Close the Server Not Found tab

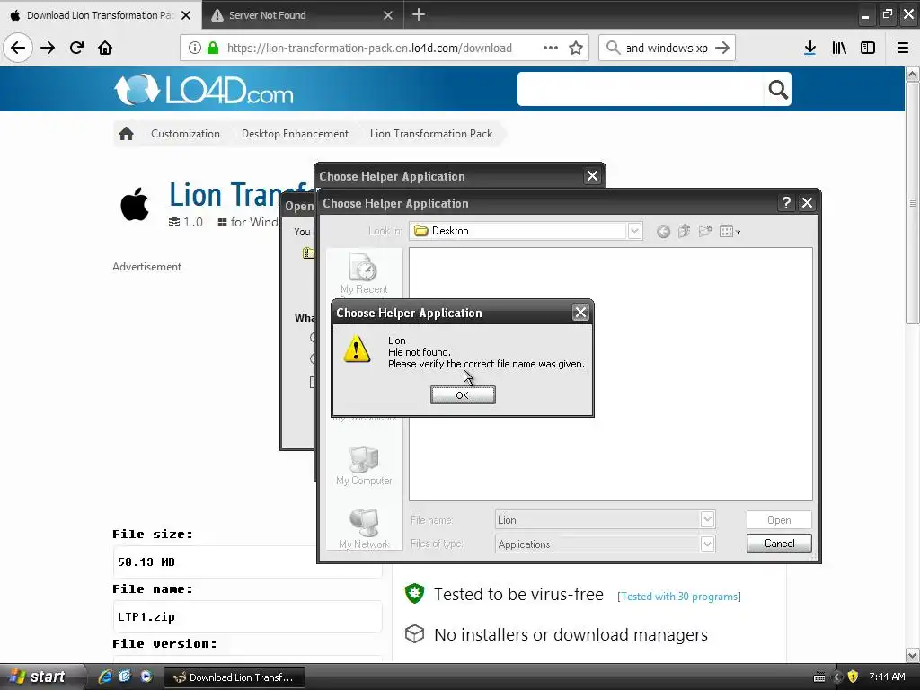click(x=388, y=15)
